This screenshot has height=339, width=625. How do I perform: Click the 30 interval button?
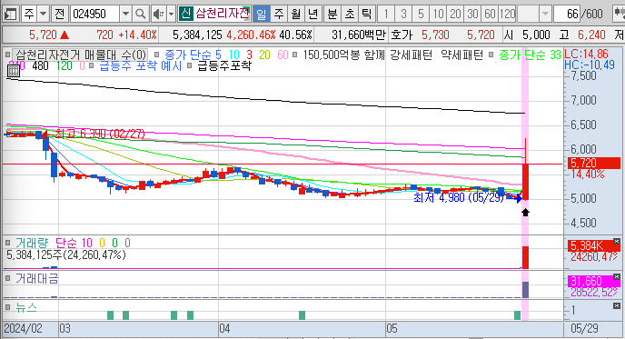472,15
